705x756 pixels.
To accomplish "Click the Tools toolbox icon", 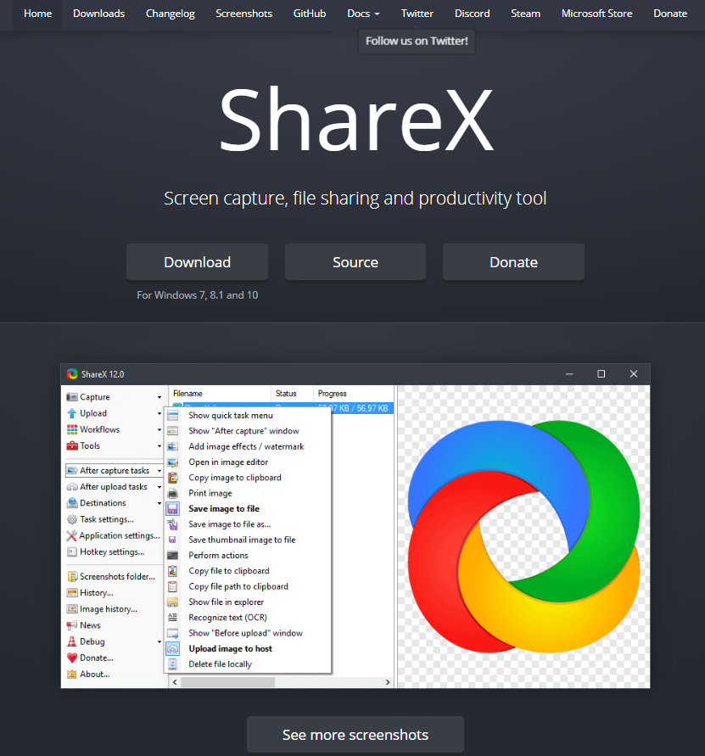I will (x=72, y=445).
